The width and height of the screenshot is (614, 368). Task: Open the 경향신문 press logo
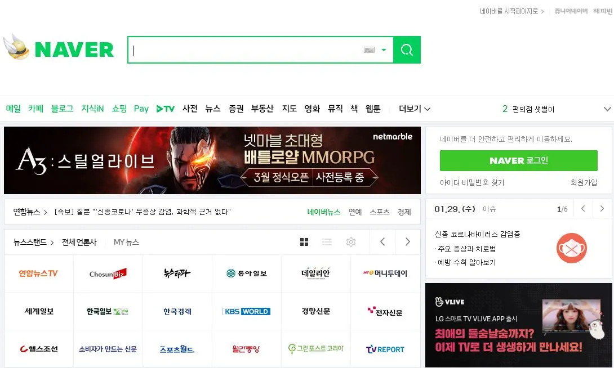[x=315, y=311]
